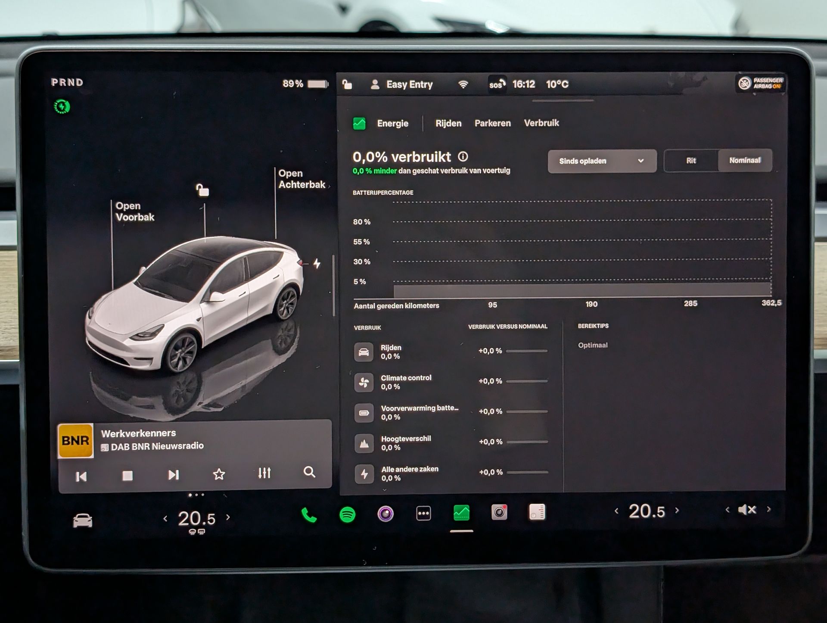
Task: Stop the radio playback
Action: click(x=127, y=476)
